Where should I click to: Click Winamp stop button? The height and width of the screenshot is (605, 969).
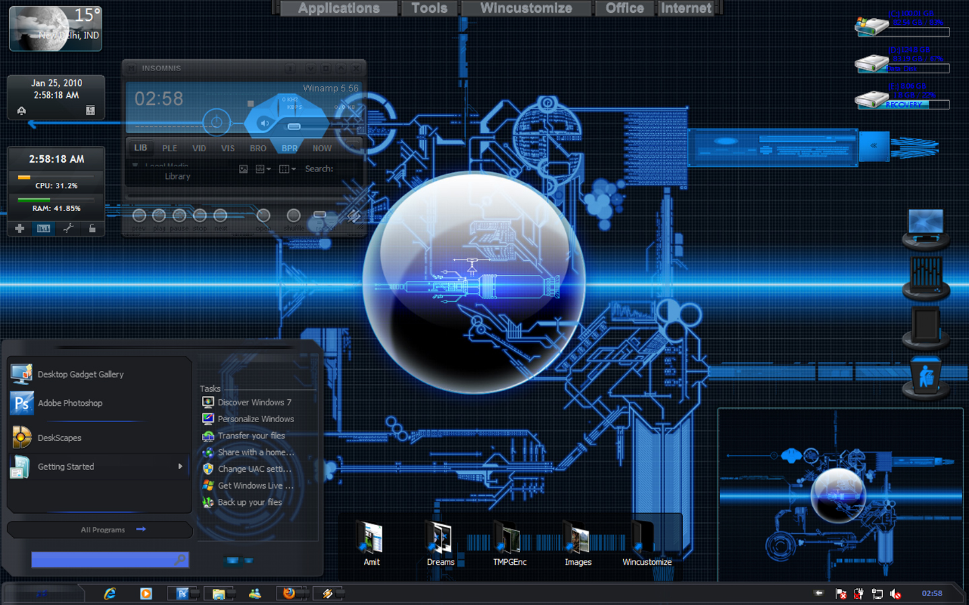(x=200, y=216)
